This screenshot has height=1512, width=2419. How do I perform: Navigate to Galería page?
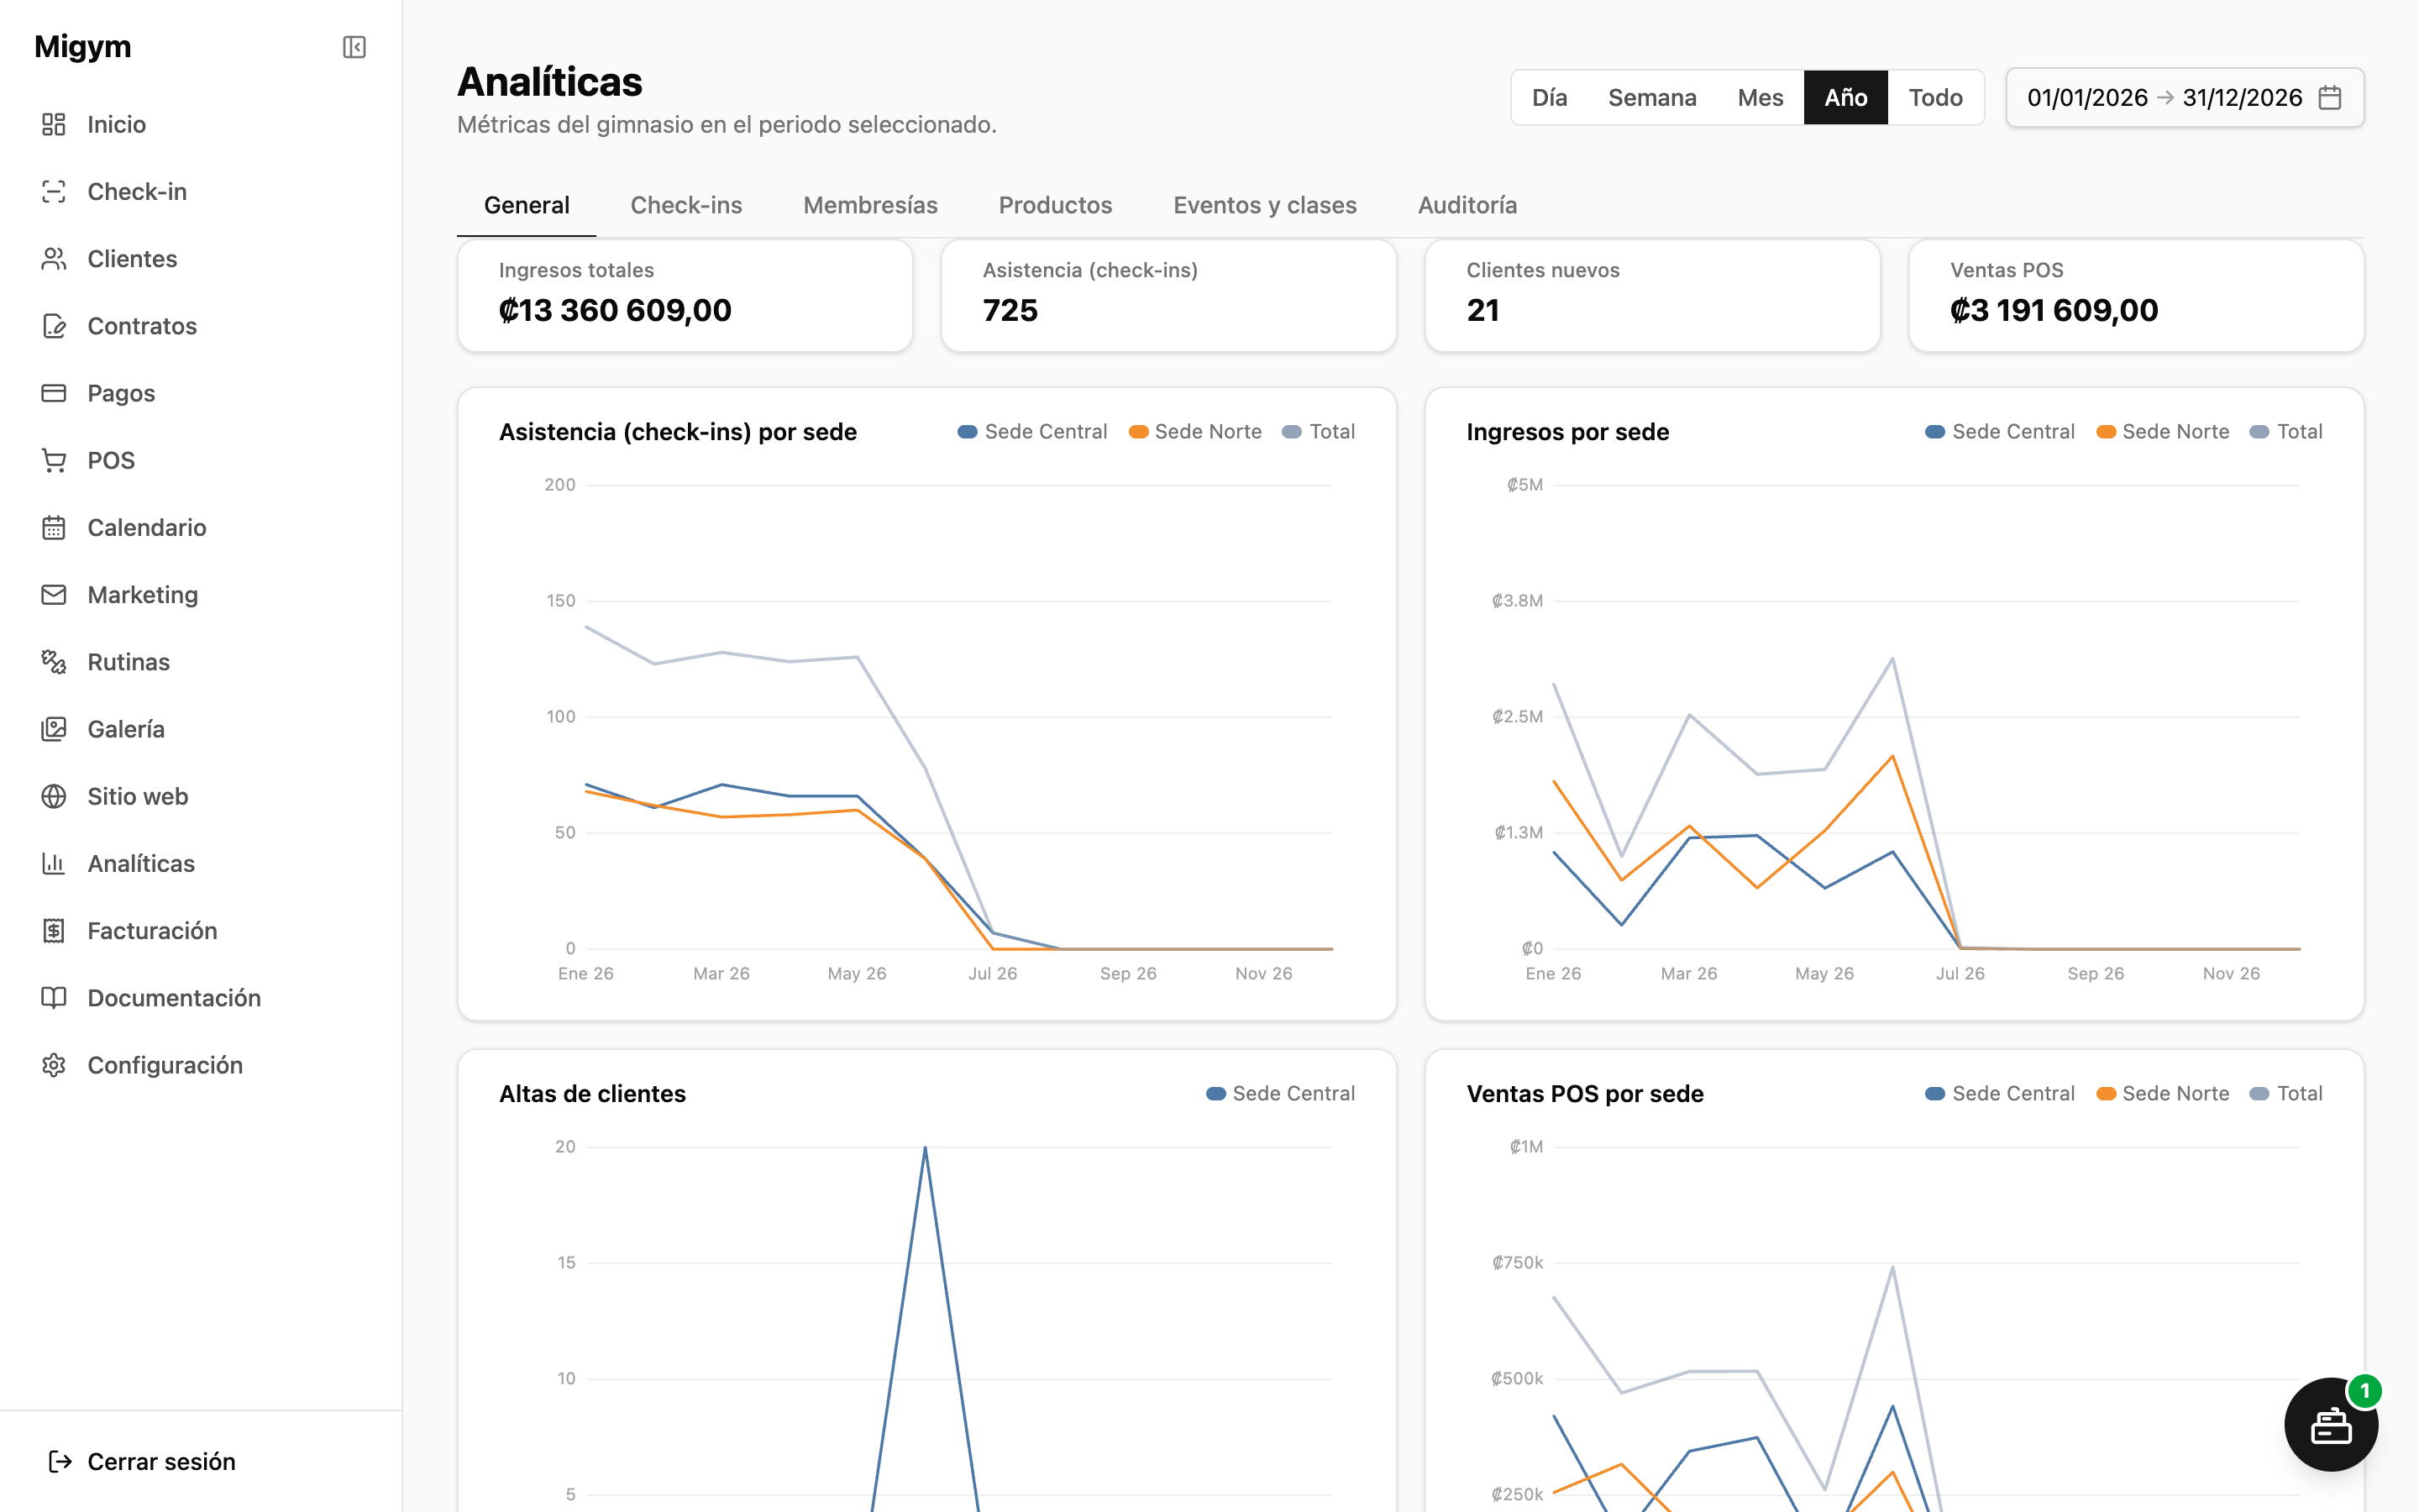coord(200,729)
